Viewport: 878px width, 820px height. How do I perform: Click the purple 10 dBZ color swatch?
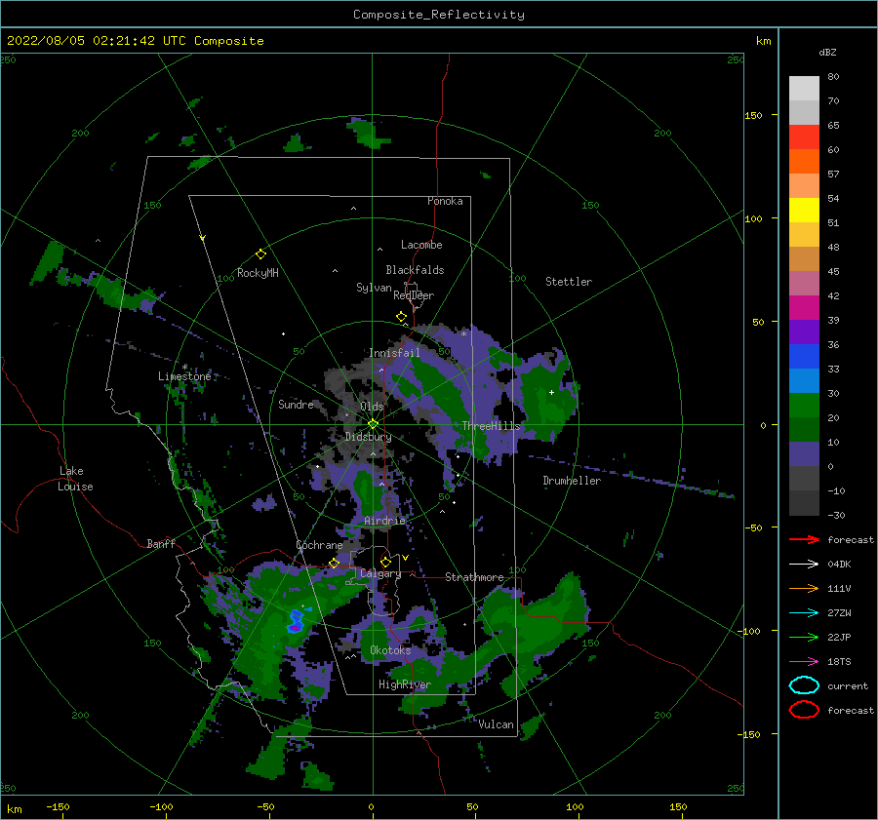pos(804,453)
